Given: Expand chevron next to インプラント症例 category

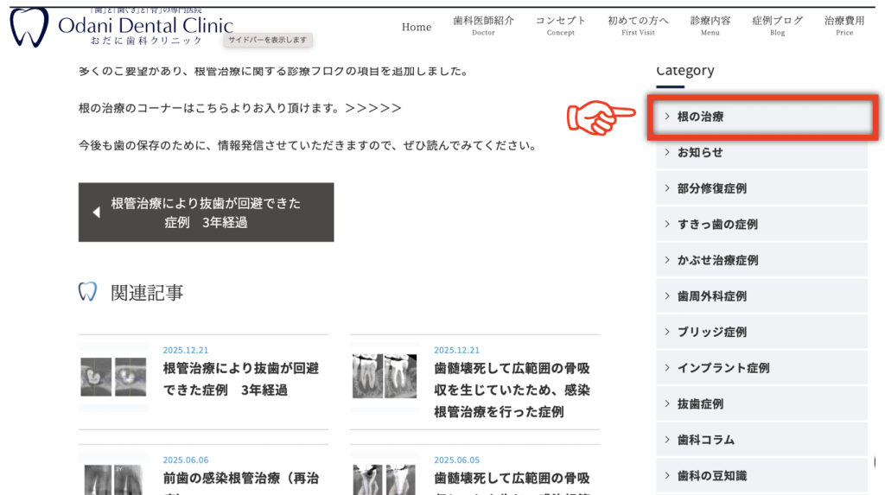Looking at the screenshot, I should (667, 367).
